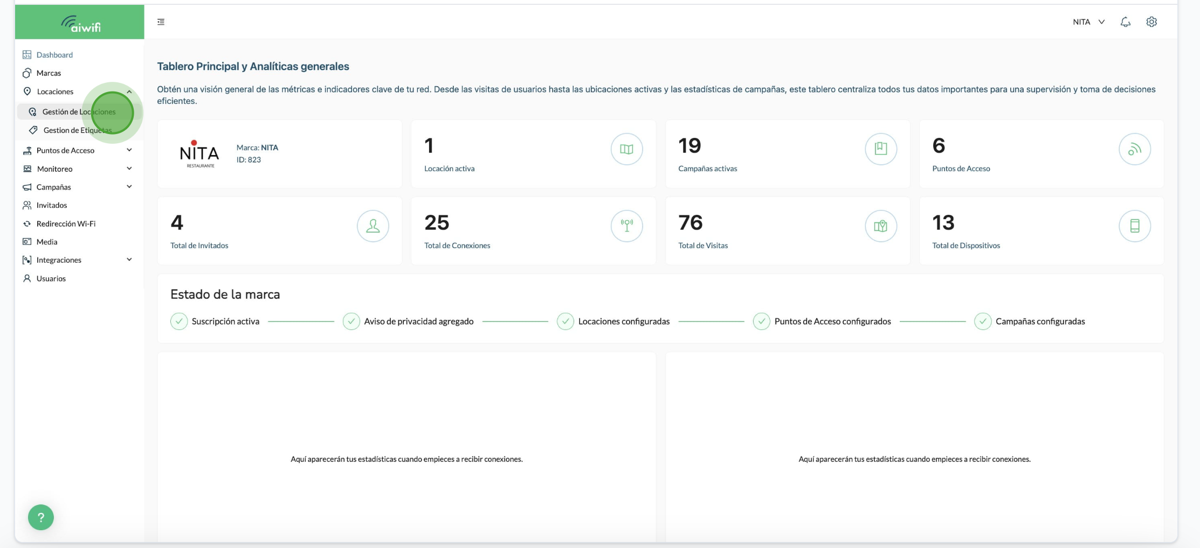Click the Aviso de privacidad check icon
This screenshot has width=1200, height=548.
351,321
